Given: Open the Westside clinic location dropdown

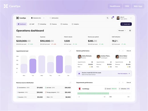Looking at the screenshot, I should coord(38,18).
